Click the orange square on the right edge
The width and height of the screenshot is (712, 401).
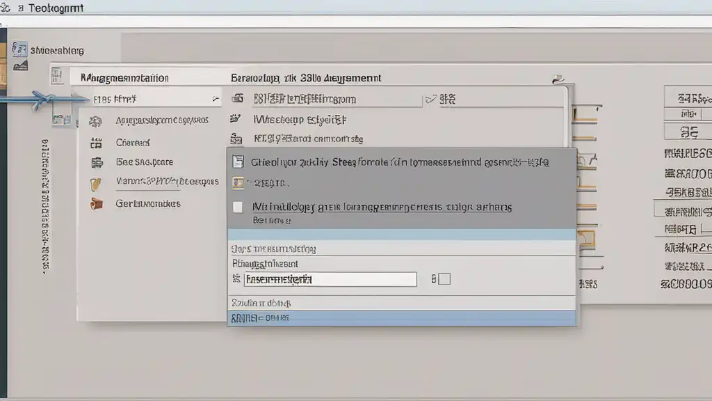pos(586,239)
